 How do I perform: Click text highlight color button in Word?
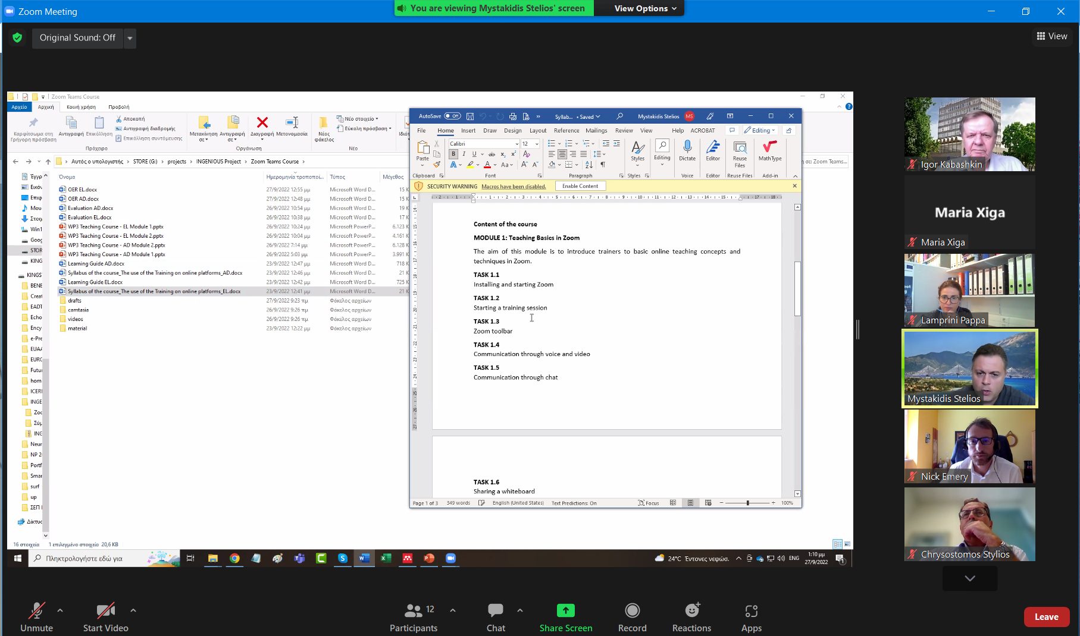point(470,165)
